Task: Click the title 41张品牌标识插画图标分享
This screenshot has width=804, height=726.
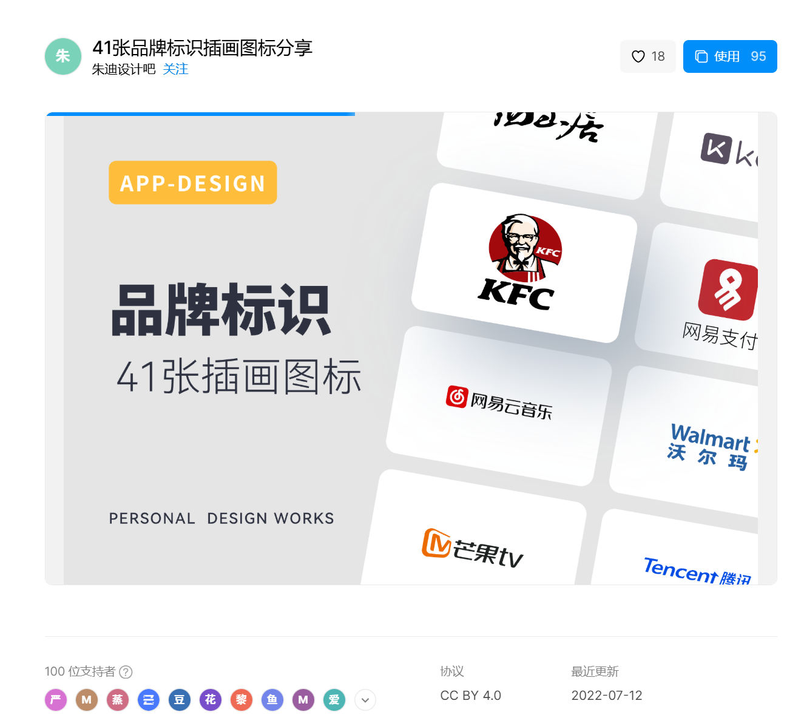Action: 202,47
